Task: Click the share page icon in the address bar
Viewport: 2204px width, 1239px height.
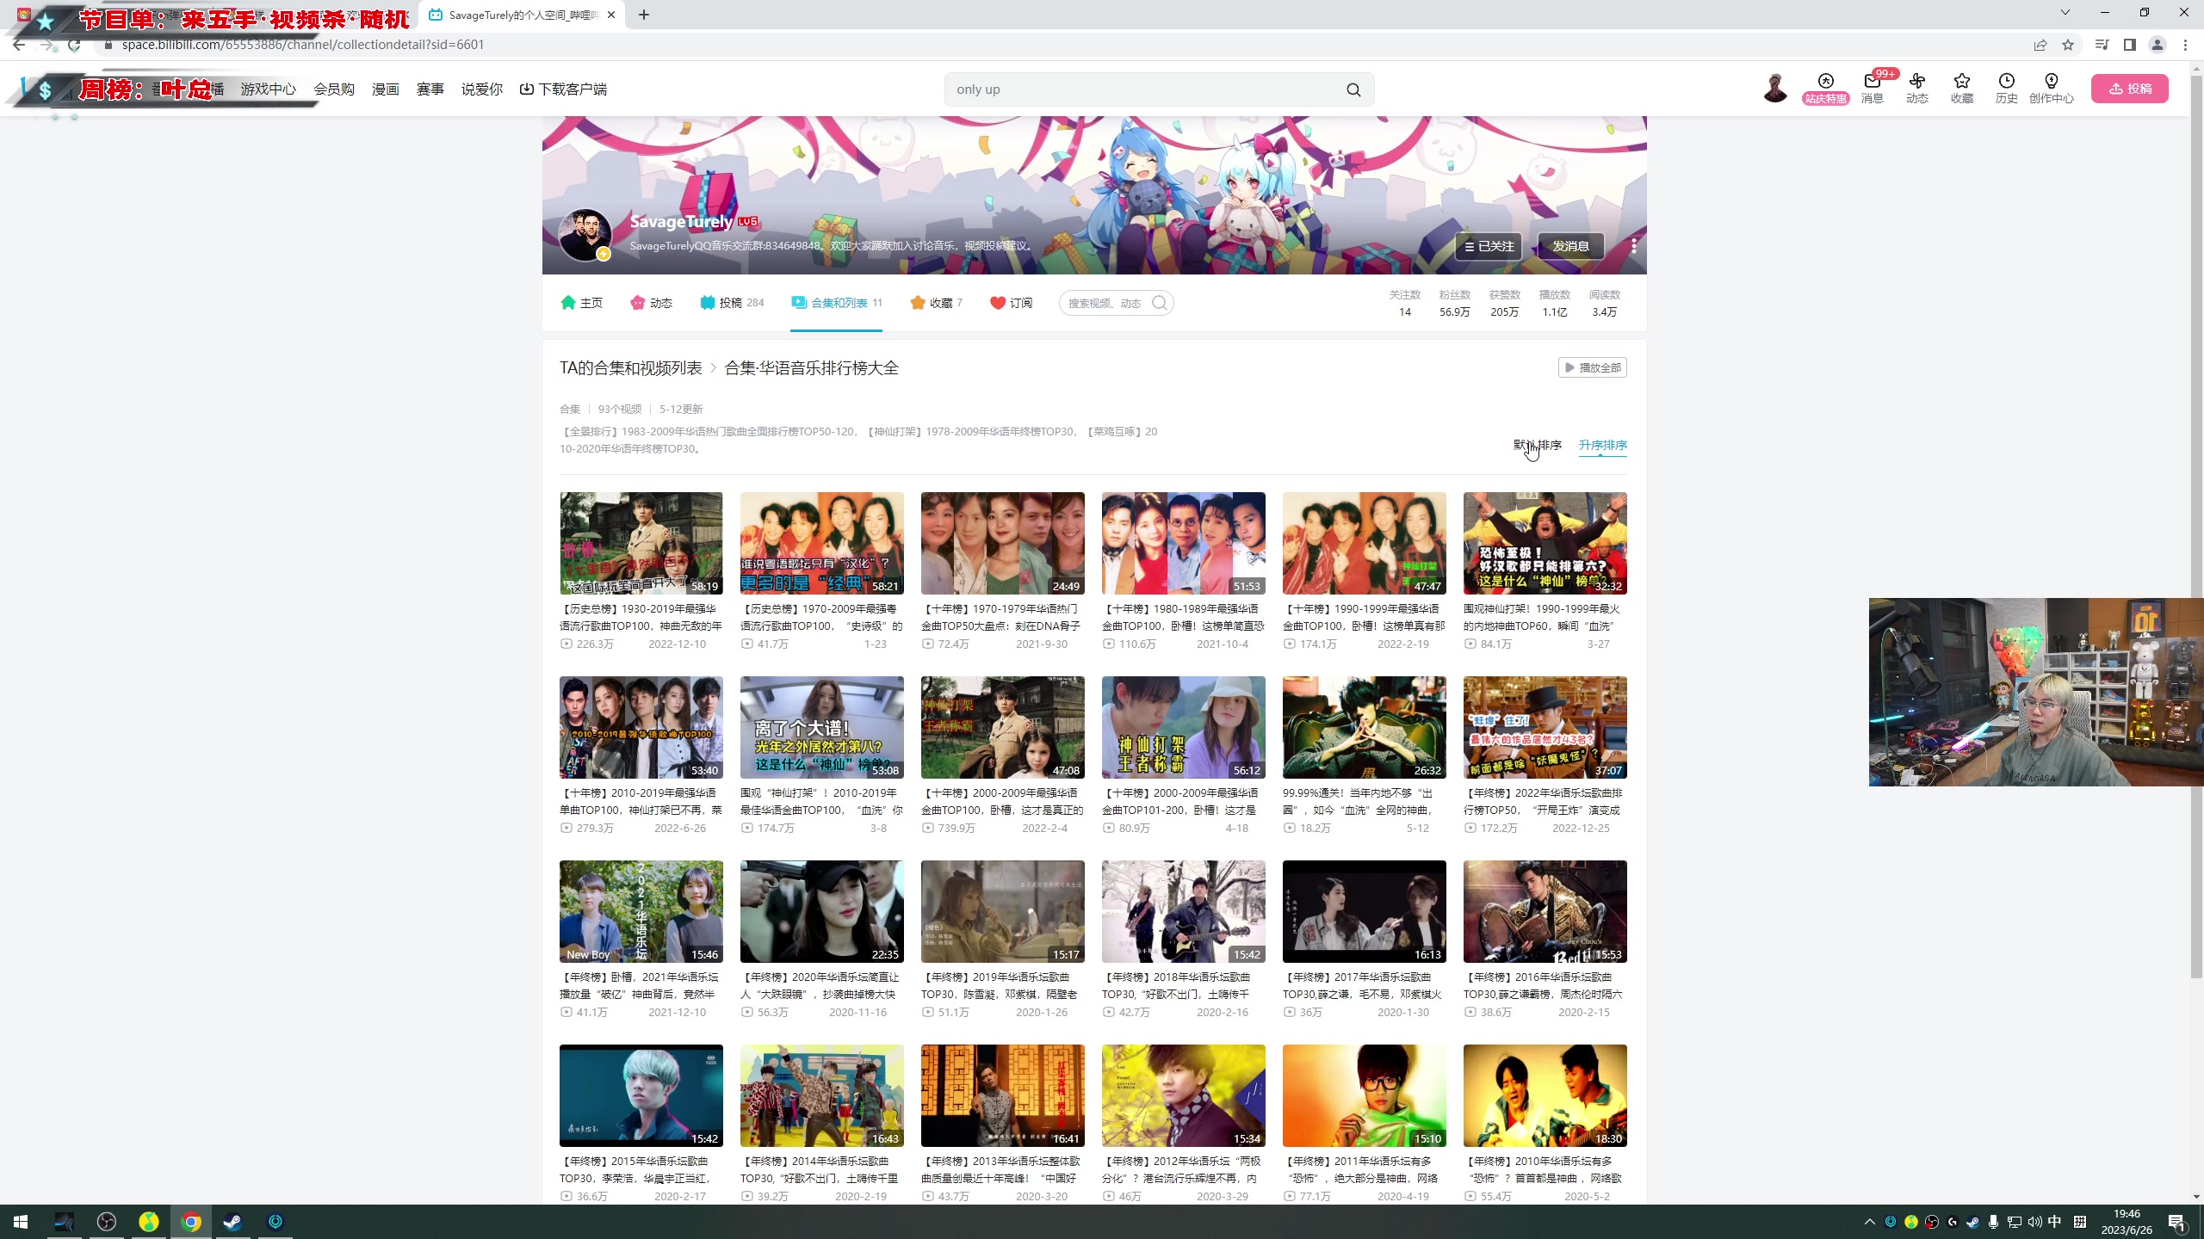Action: pyautogui.click(x=2040, y=45)
